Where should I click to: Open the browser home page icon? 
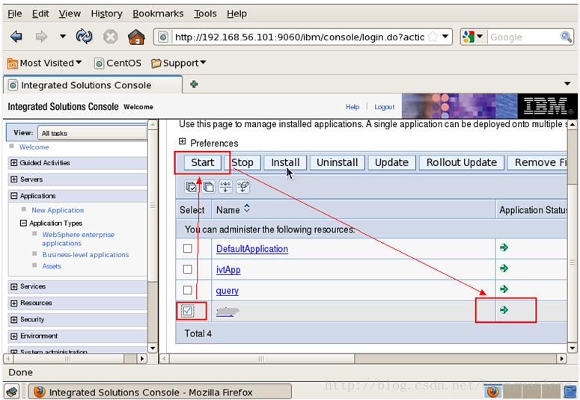[136, 37]
